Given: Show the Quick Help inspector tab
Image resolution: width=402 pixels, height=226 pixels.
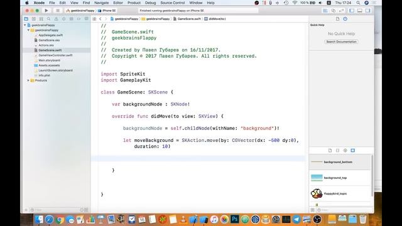Looking at the screenshot, I should coord(345,19).
